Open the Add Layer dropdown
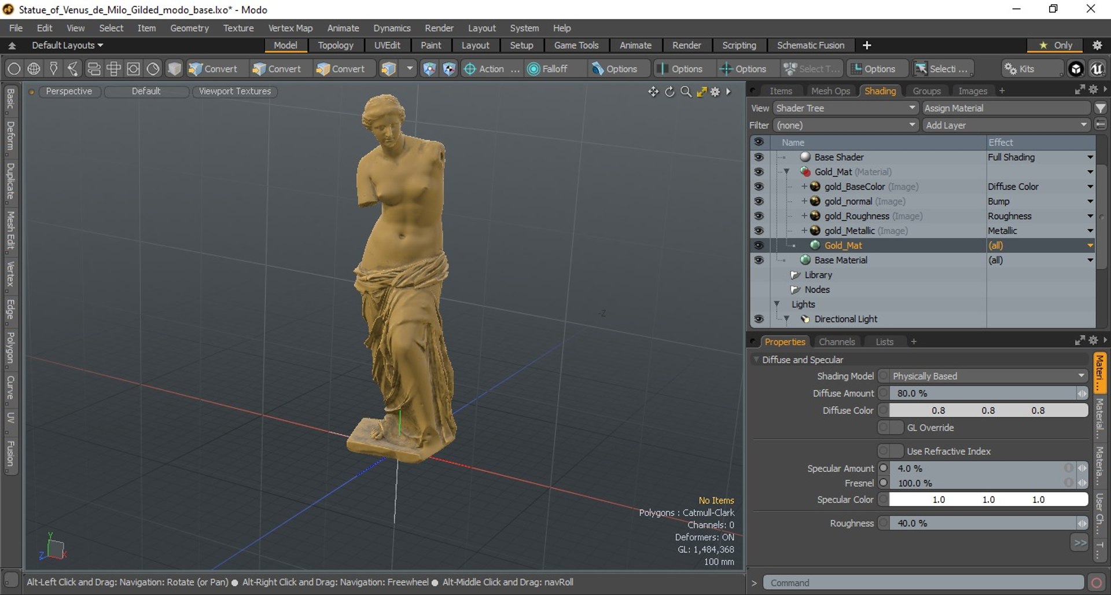The height and width of the screenshot is (595, 1111). tap(1006, 125)
